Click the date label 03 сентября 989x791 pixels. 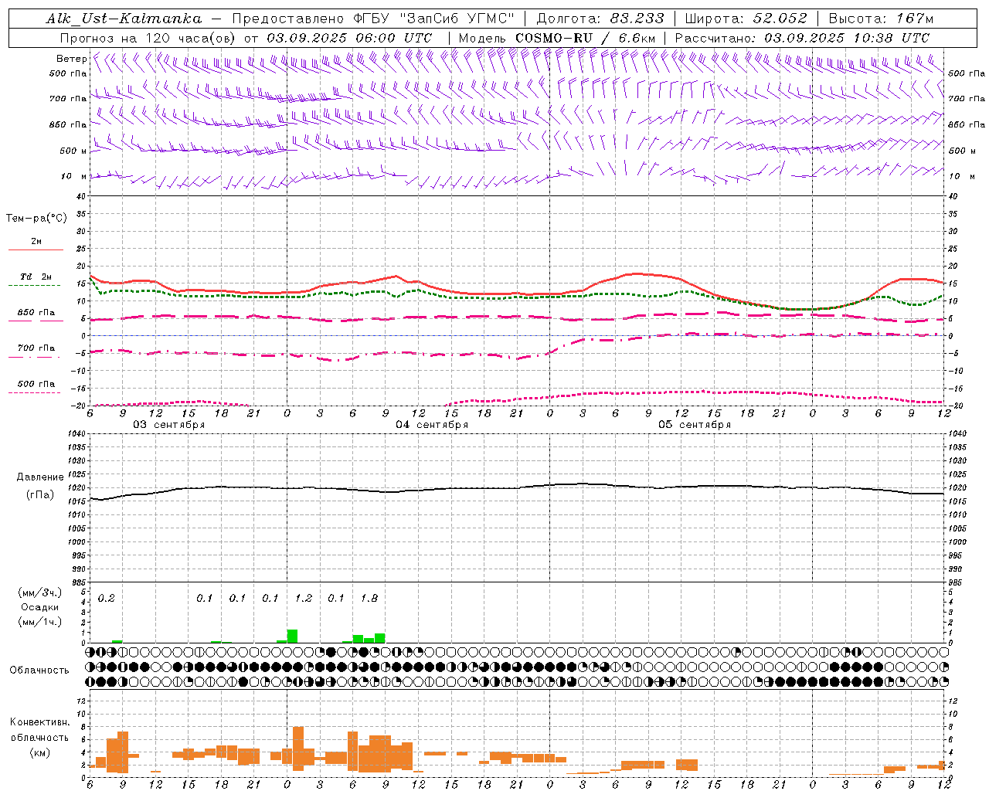click(168, 425)
